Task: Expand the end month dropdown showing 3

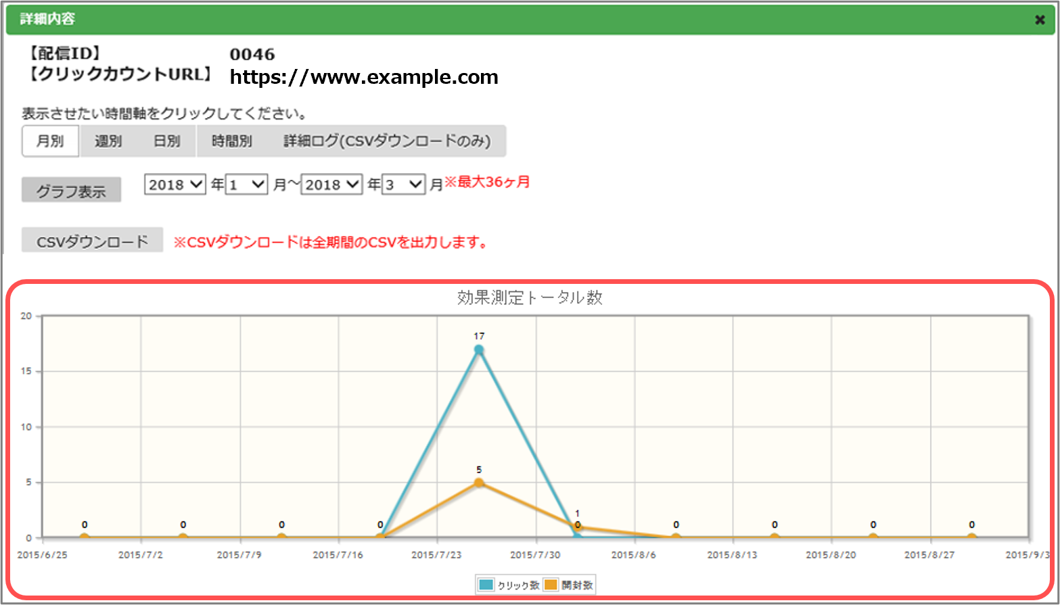Action: pos(403,185)
